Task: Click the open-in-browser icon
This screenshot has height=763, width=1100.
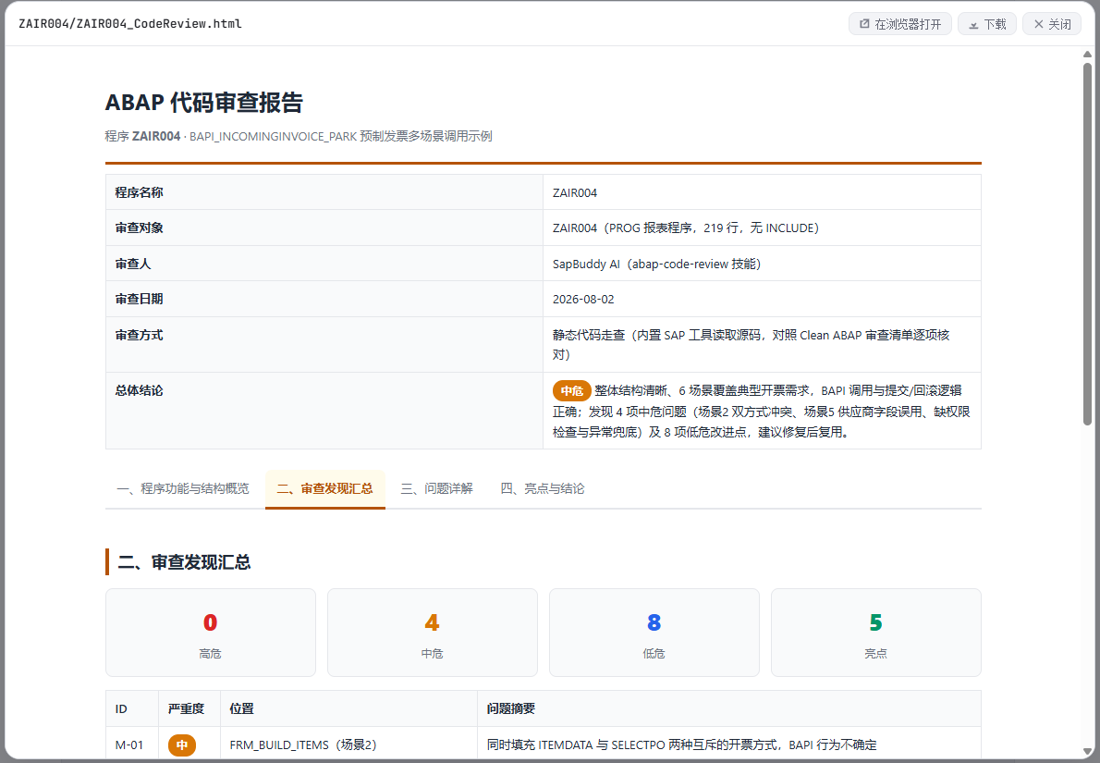Action: 864,24
